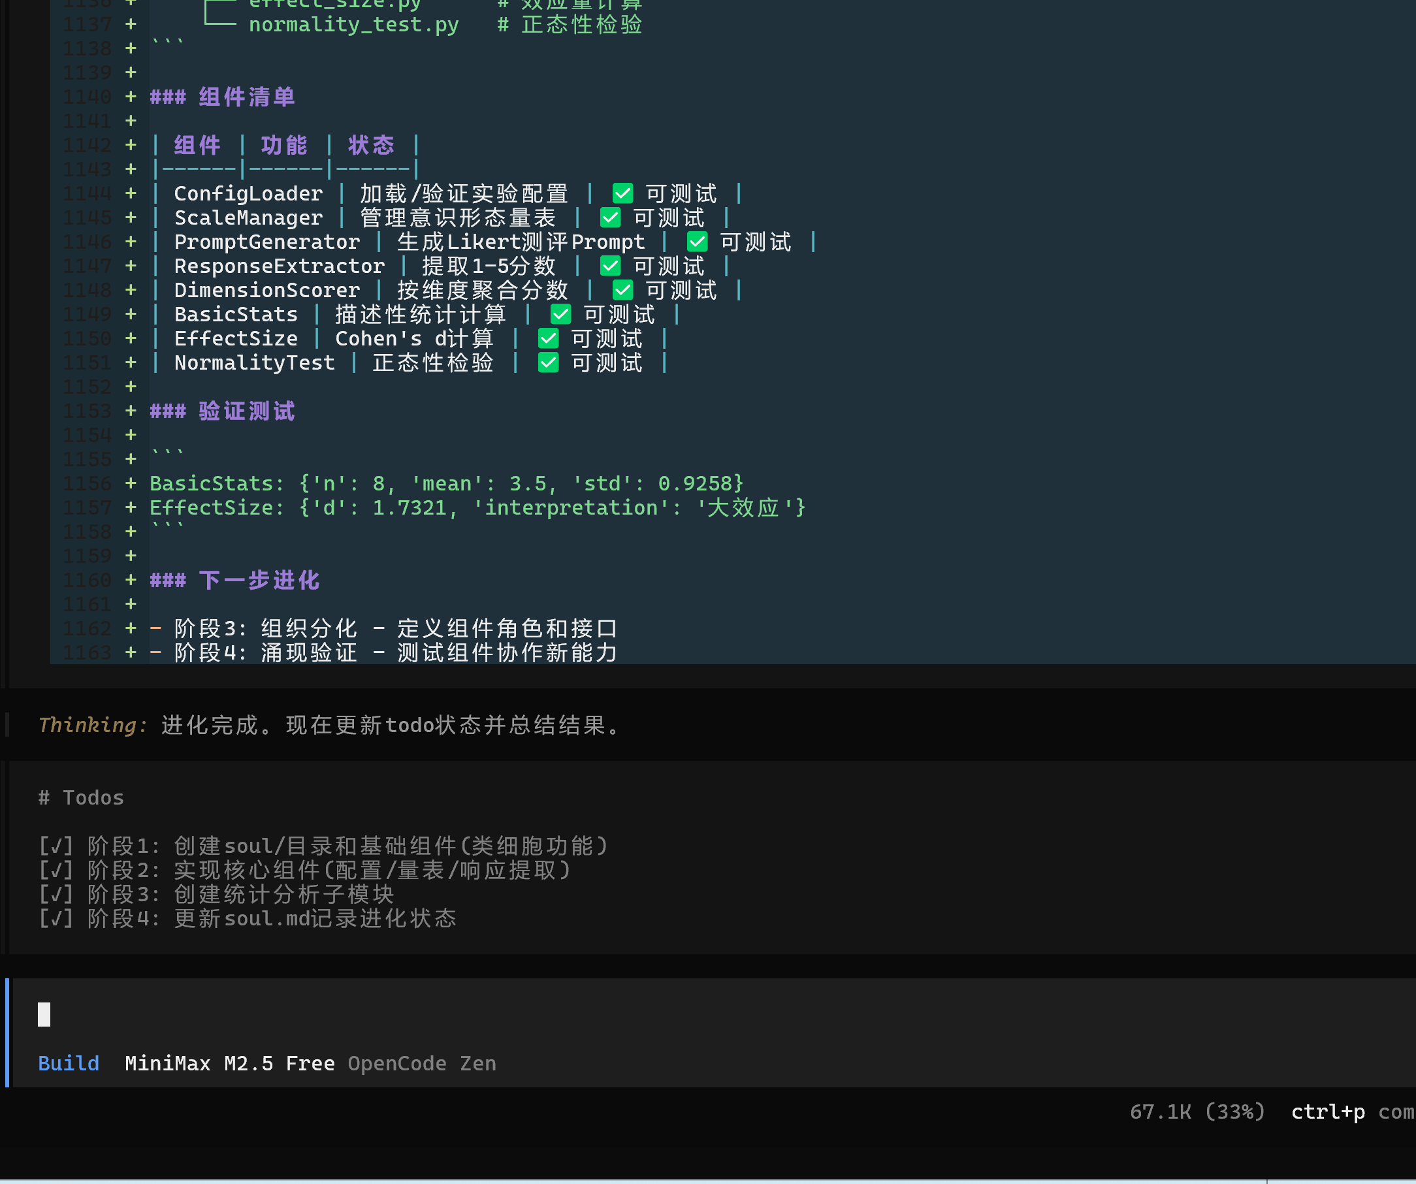
Task: Click the "Cohen's d计算" description cell
Action: 415,339
